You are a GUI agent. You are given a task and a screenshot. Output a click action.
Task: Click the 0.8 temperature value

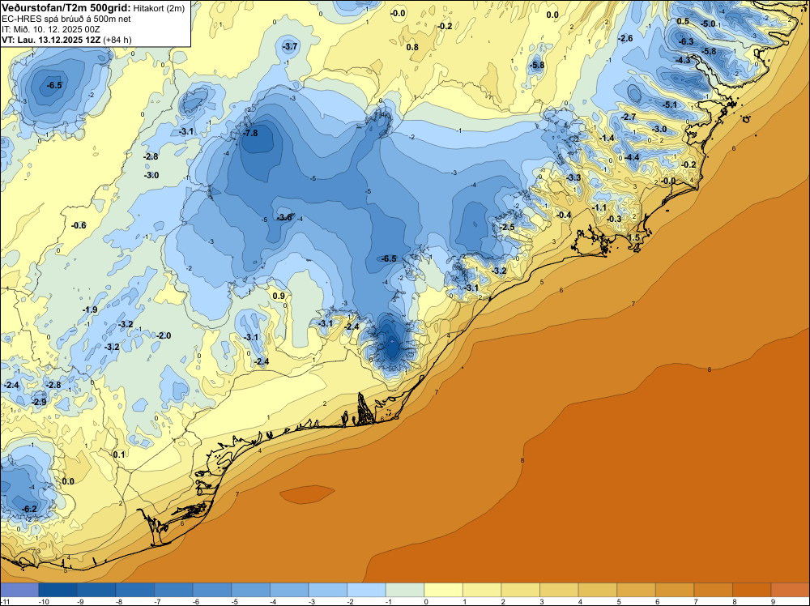pos(412,47)
